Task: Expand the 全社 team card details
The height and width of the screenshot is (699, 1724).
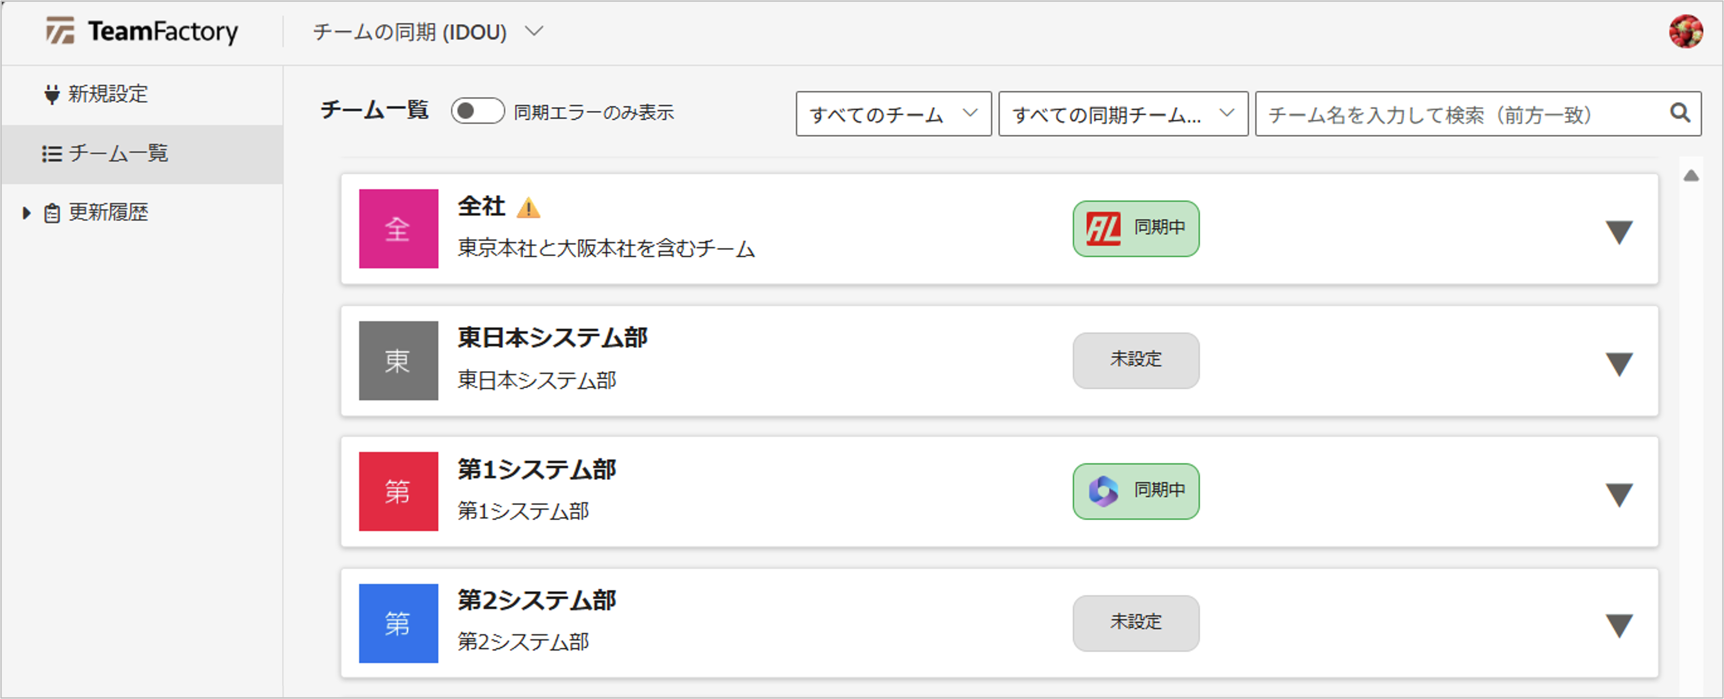Action: click(x=1618, y=232)
